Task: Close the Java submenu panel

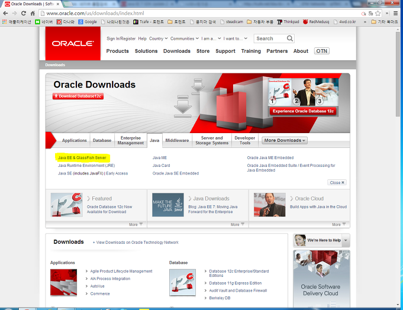Action: click(x=337, y=183)
